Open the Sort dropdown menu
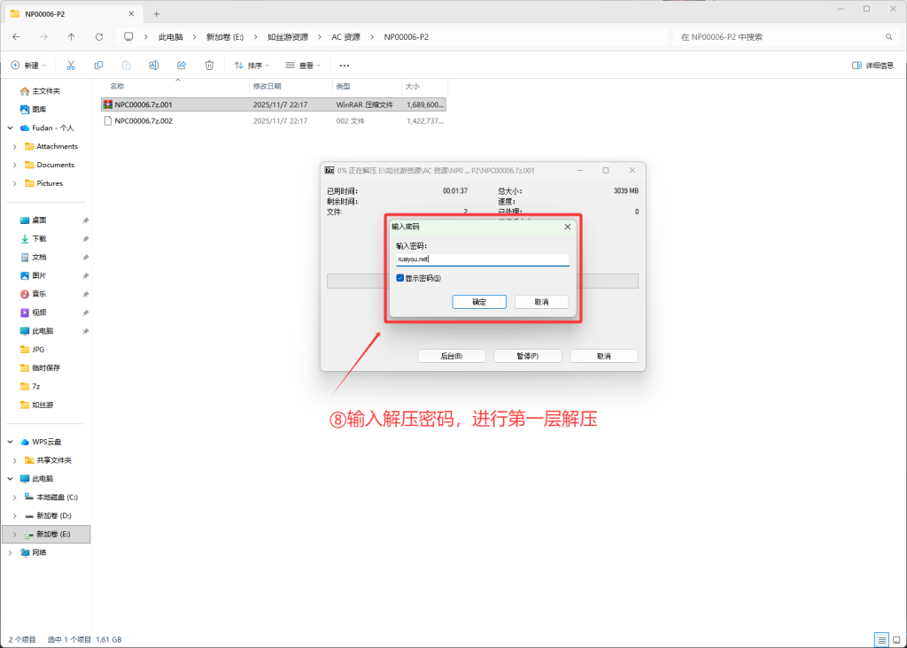907x648 pixels. tap(252, 66)
